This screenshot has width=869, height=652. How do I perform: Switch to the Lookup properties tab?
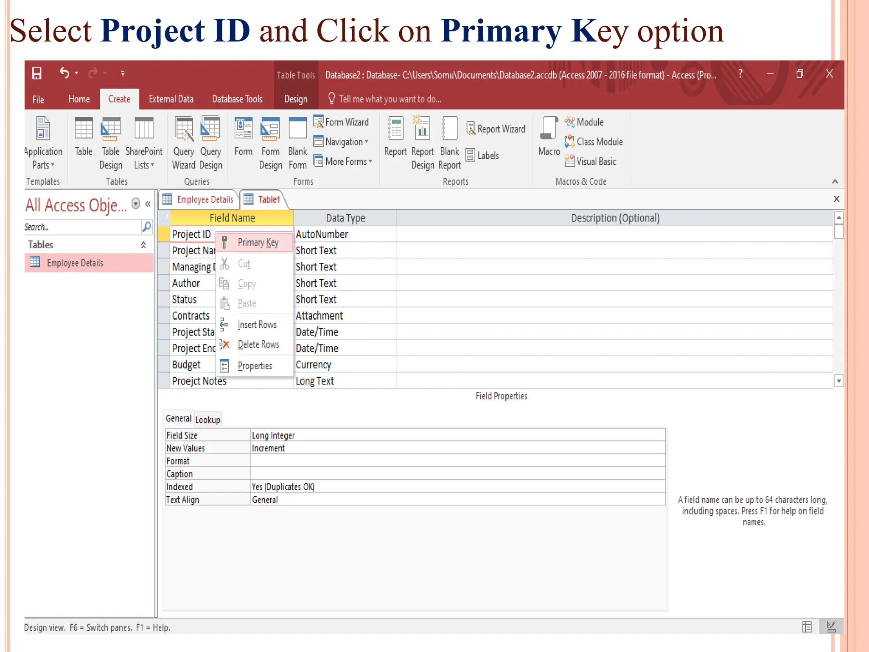[207, 420]
